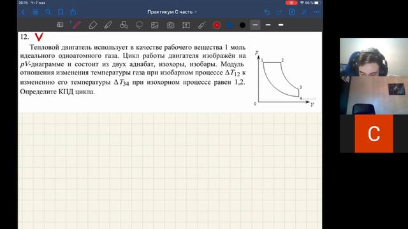Select the Text box tool

pos(186,25)
